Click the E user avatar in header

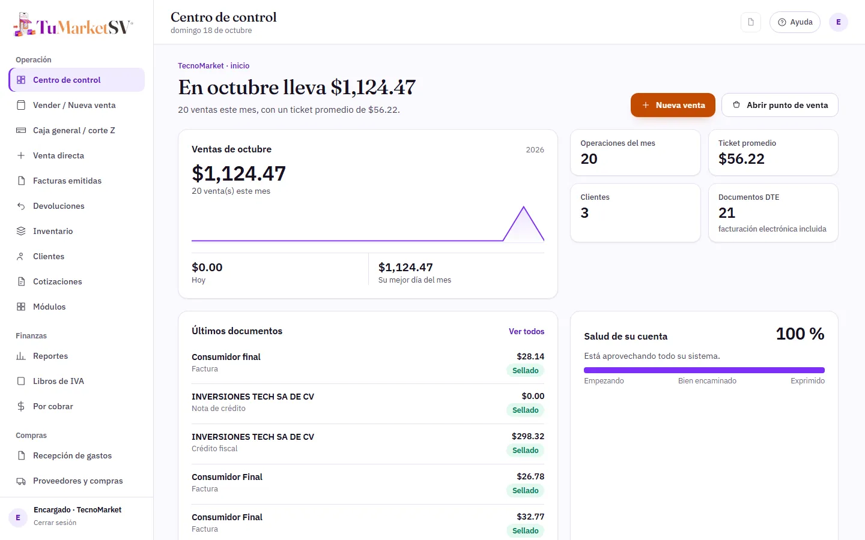pos(839,22)
